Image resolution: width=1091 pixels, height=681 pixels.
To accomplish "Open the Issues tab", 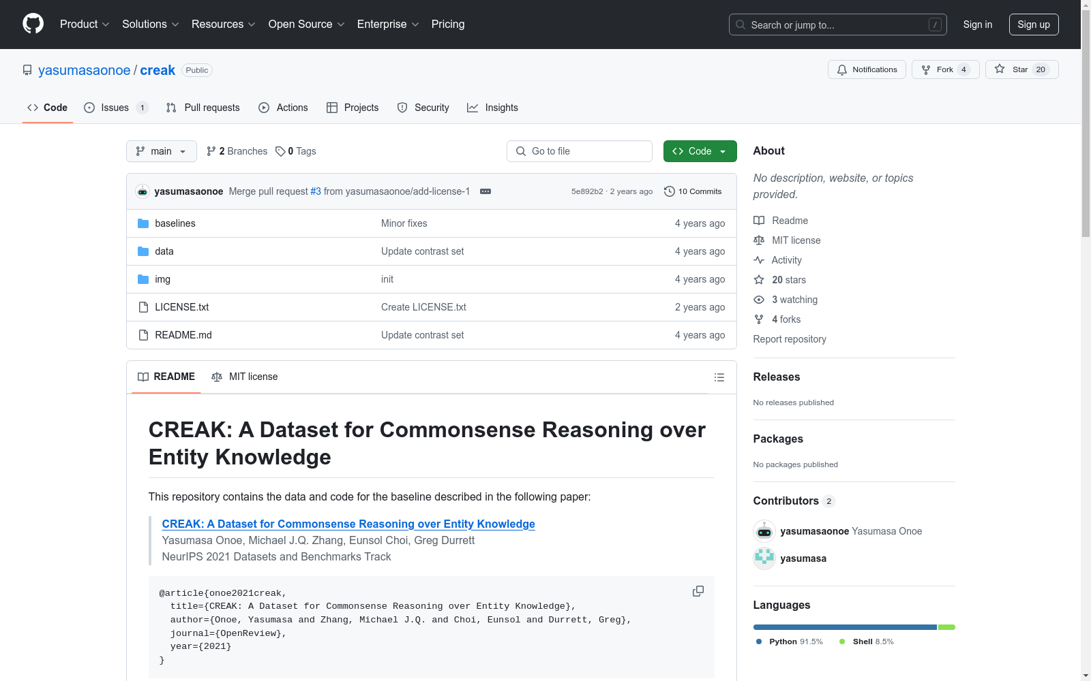I will pos(115,108).
